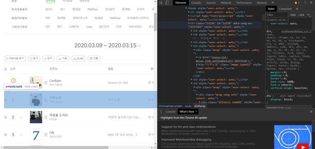Expand the margin shorthand property
Viewport: 315px width, 149px height.
[x=282, y=72]
